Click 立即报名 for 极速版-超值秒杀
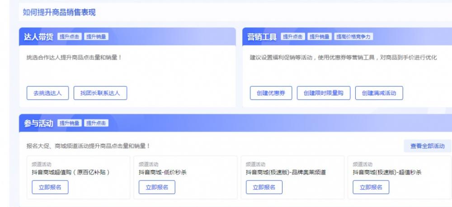 point(371,187)
